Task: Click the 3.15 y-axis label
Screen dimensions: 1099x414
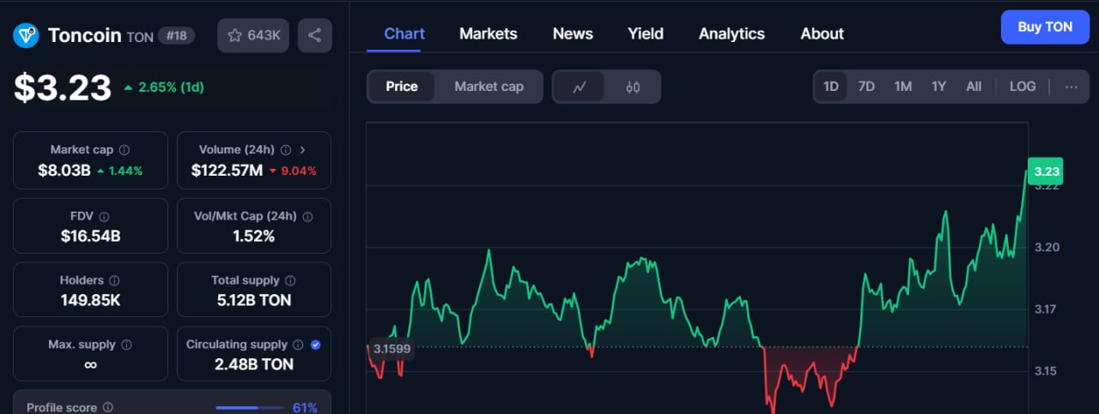Action: click(1047, 371)
